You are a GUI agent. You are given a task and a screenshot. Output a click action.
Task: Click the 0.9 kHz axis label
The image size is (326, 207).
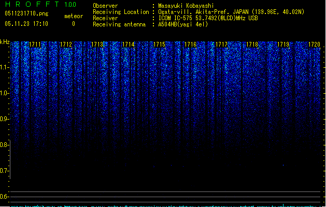pyautogui.click(x=4, y=119)
